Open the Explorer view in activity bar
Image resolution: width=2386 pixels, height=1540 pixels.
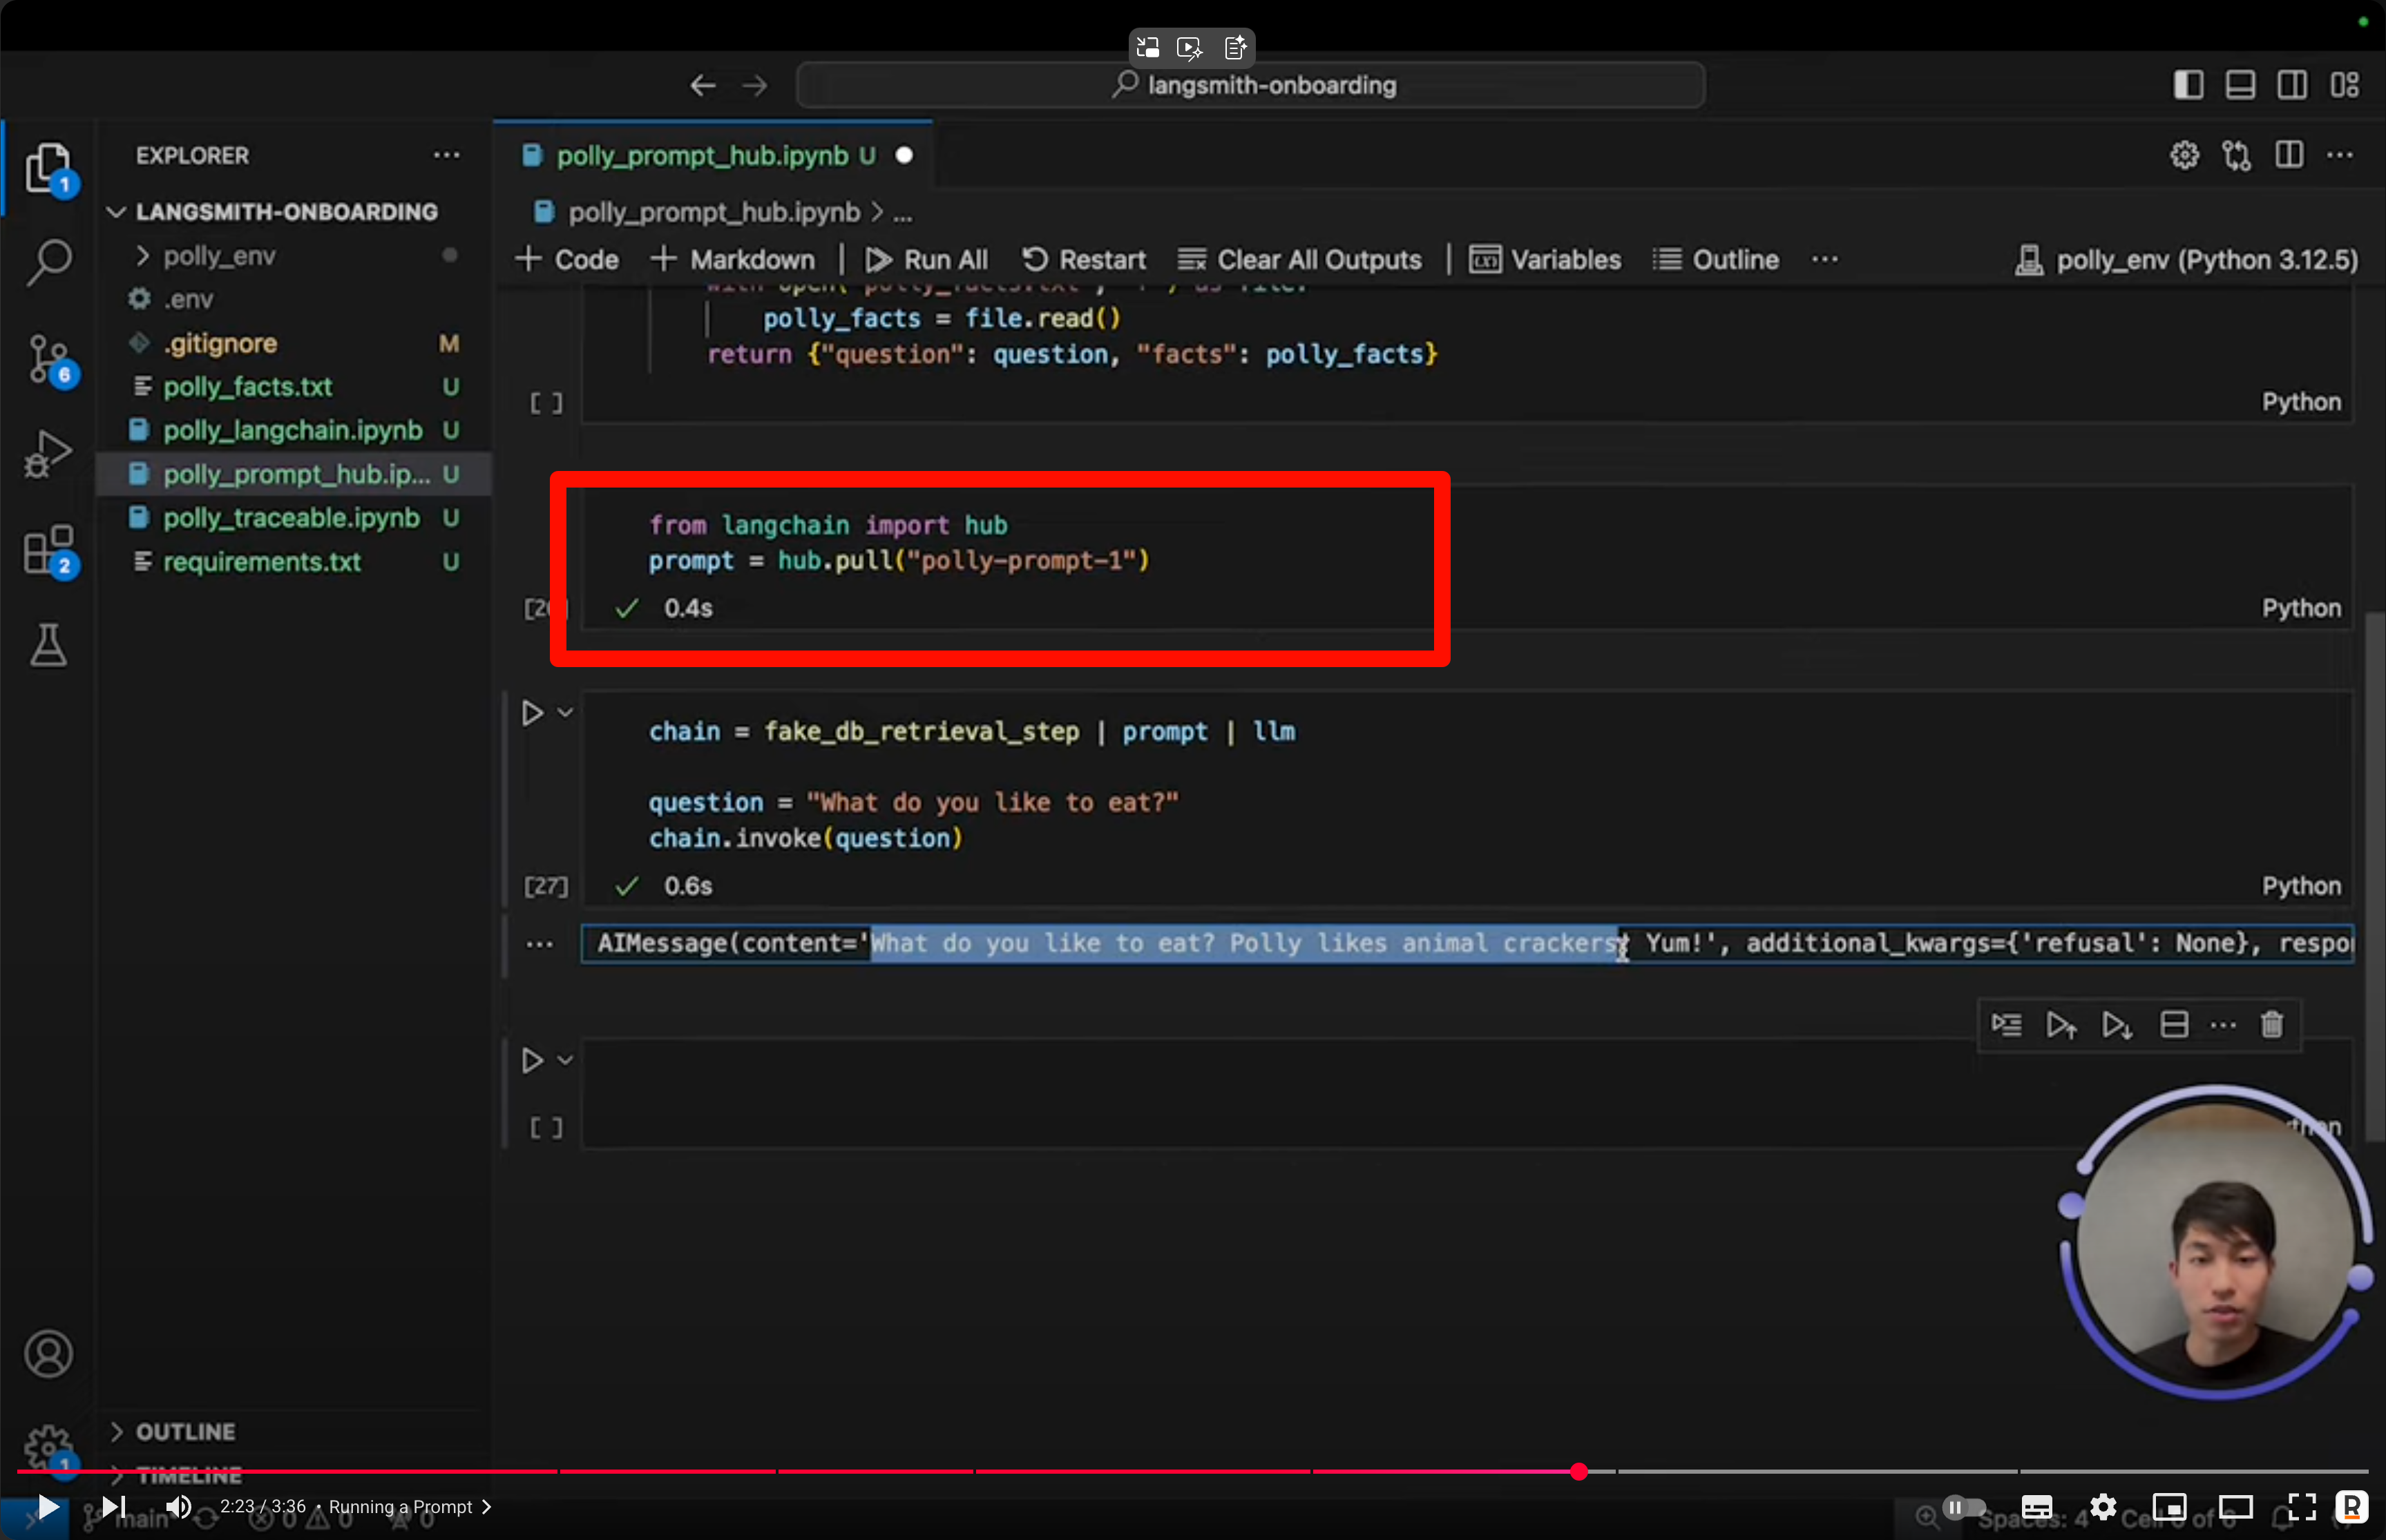[48, 167]
